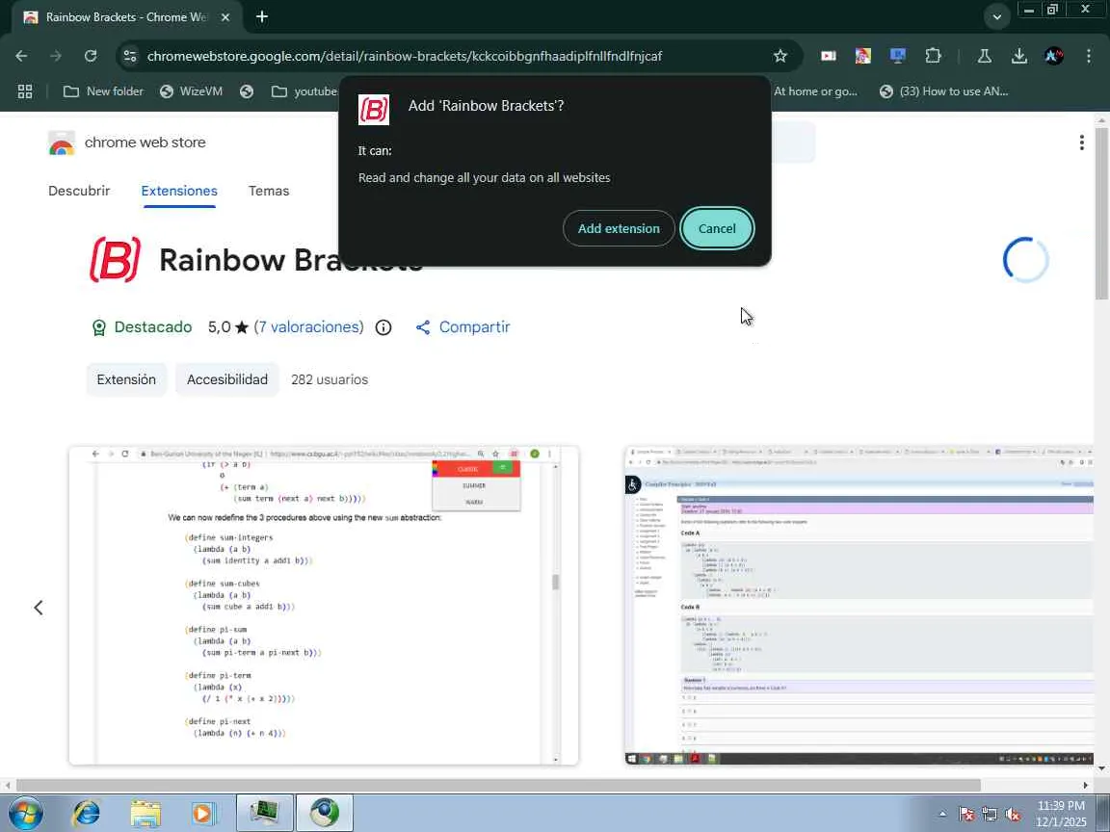The width and height of the screenshot is (1110, 832).
Task: Open the WizeVM bookmark
Action: coord(191,91)
